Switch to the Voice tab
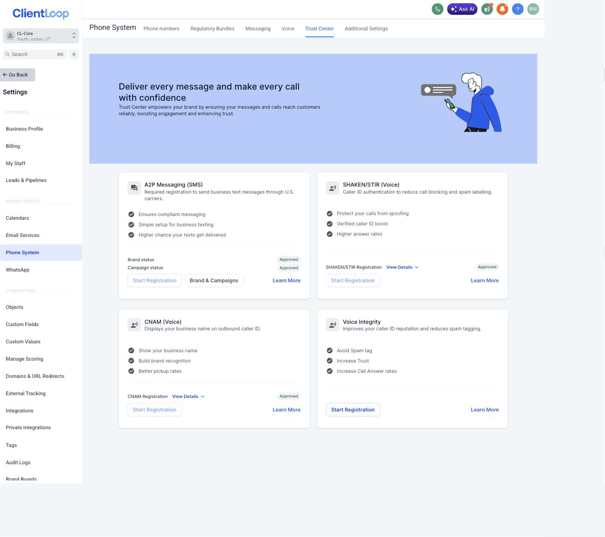The height and width of the screenshot is (537, 605). pos(288,28)
